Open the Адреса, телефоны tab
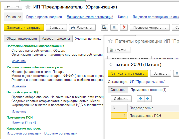Viewport: 179px width, 139px height. 56,39
